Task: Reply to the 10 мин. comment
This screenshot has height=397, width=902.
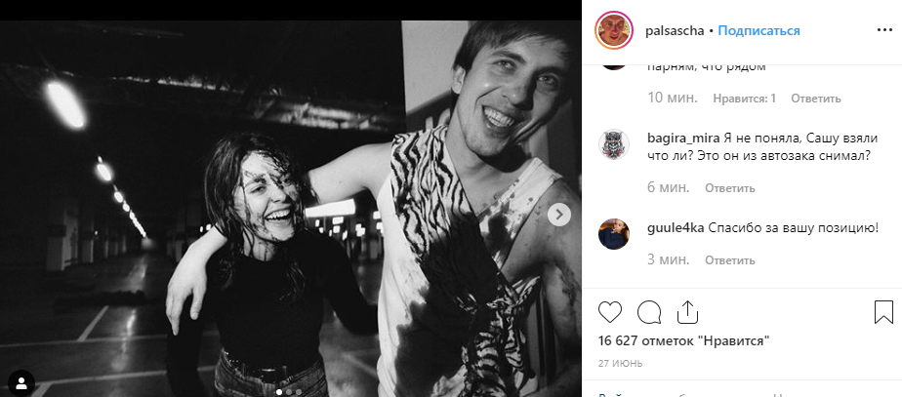Action: coord(815,99)
